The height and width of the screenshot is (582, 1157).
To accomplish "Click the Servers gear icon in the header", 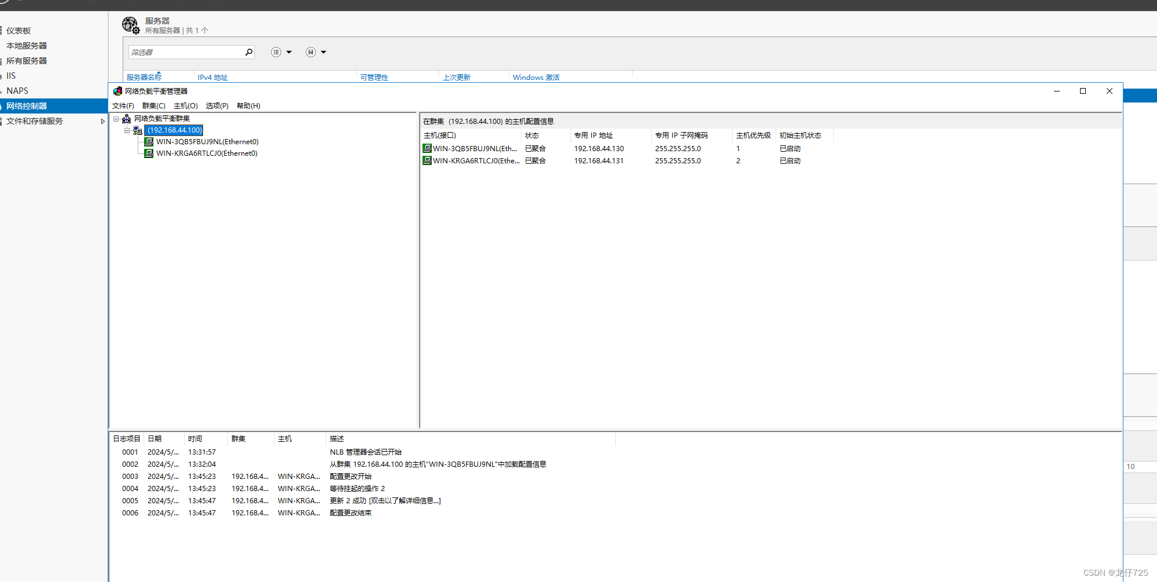I will (131, 25).
